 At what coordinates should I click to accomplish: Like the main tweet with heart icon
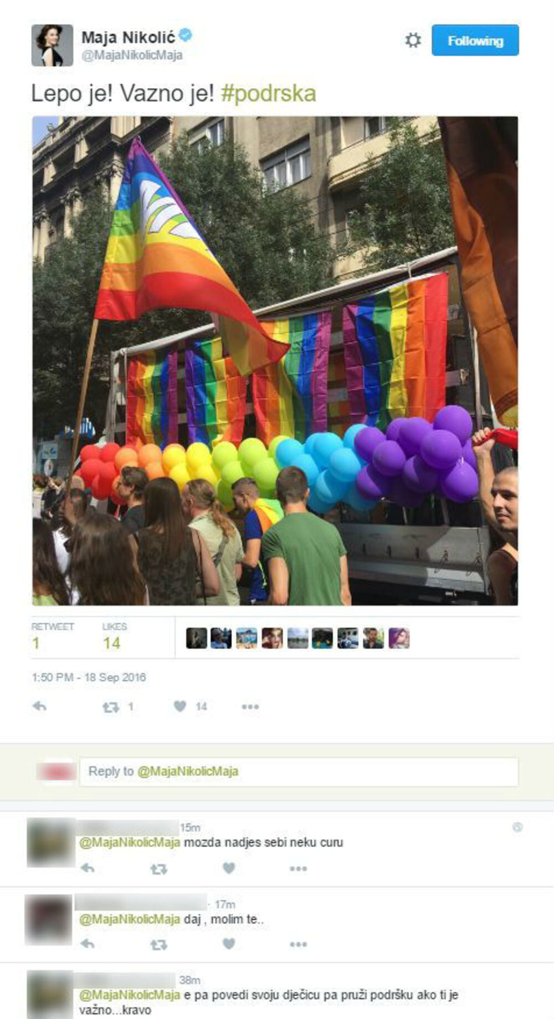(x=180, y=706)
